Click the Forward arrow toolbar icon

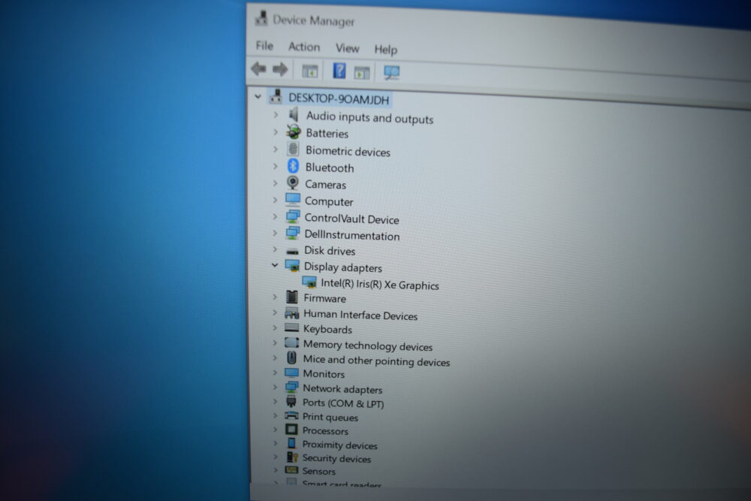point(280,69)
